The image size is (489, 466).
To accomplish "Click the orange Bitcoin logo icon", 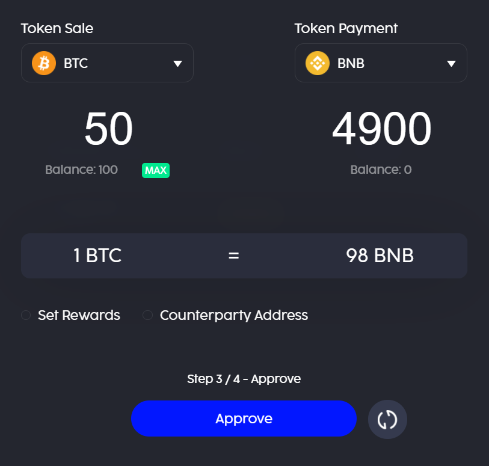I will pos(43,63).
